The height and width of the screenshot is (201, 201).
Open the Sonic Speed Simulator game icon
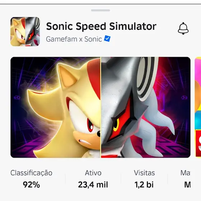25,32
